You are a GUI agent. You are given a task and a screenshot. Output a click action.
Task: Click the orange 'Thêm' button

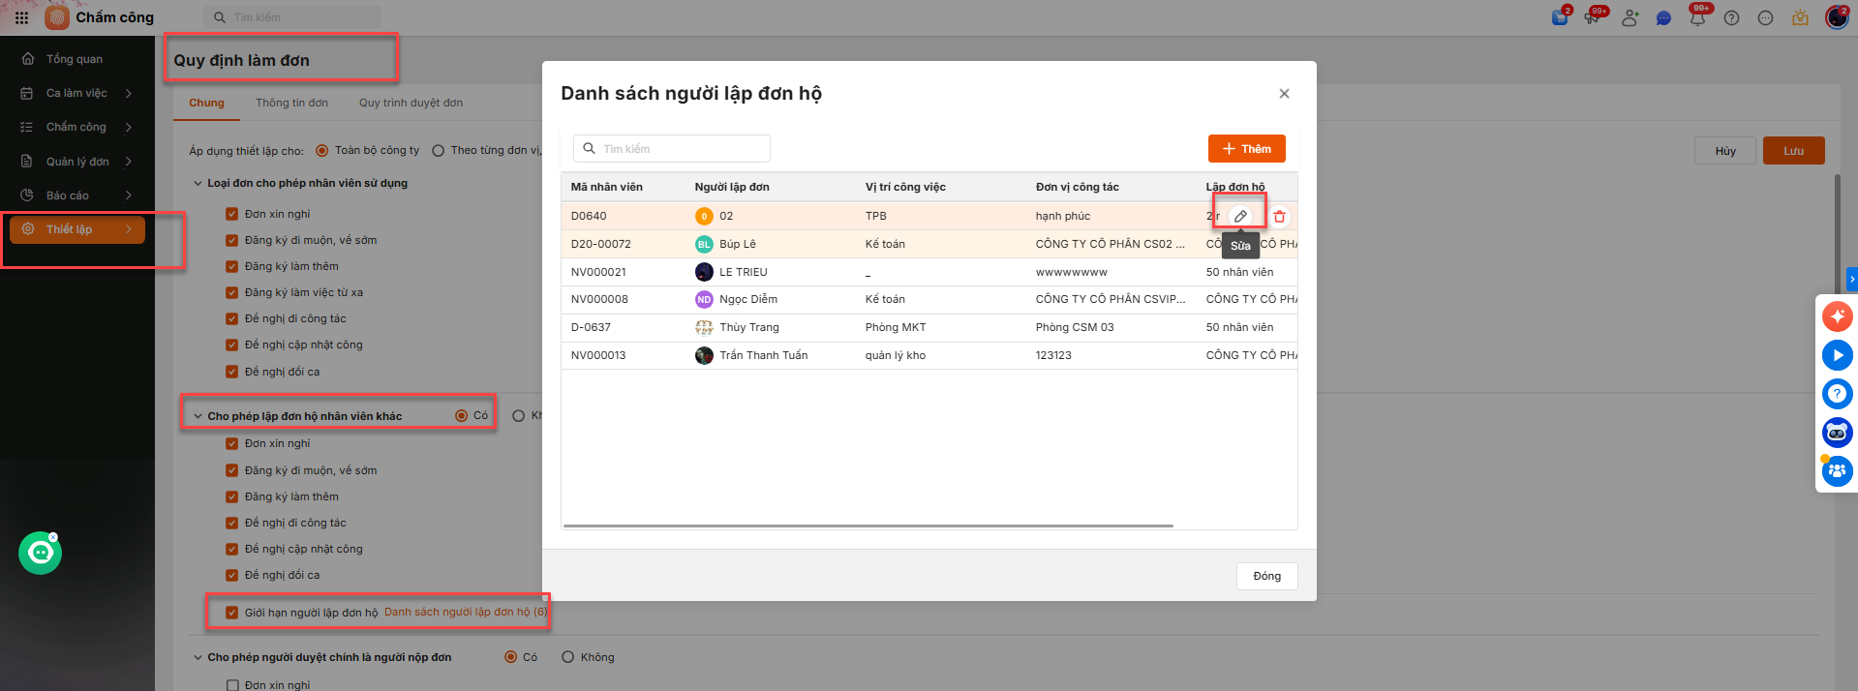pos(1246,149)
